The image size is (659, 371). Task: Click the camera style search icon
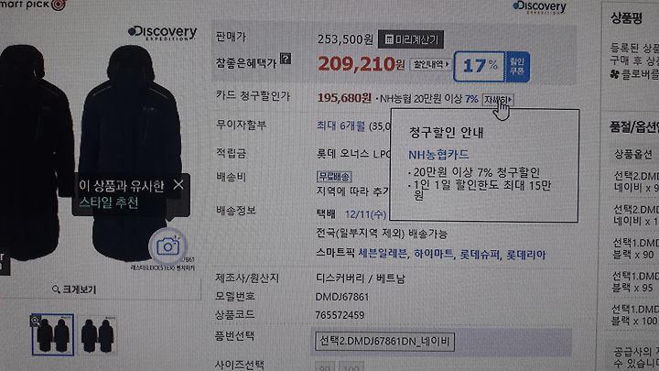coord(167,246)
